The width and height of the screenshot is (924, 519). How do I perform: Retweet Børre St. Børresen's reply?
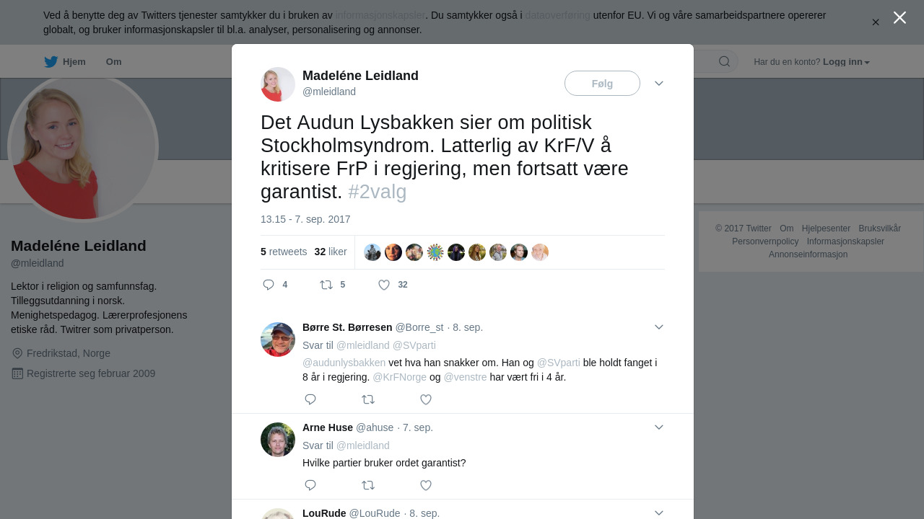(368, 399)
